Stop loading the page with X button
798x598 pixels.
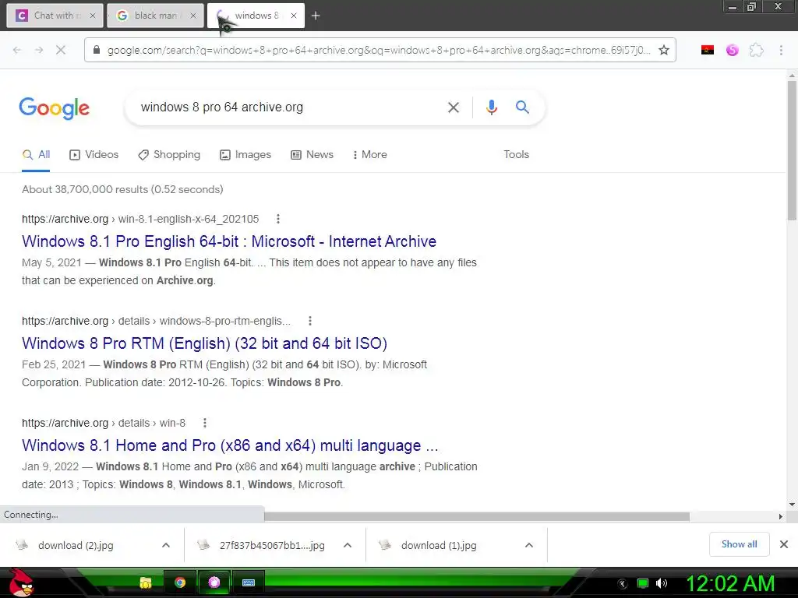click(x=61, y=50)
